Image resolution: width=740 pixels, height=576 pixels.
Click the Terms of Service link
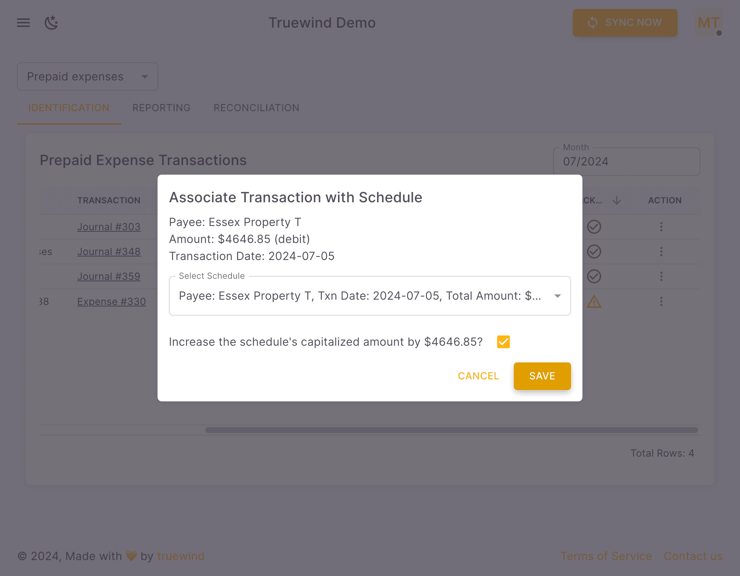[x=606, y=556]
